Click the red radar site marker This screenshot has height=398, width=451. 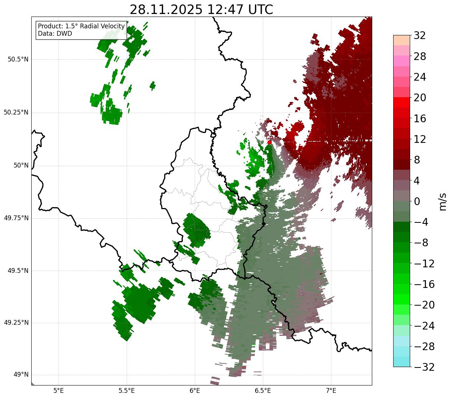(269, 142)
